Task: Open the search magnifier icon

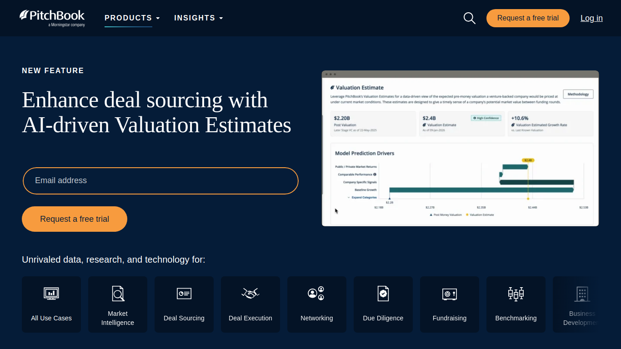Action: pos(469,18)
